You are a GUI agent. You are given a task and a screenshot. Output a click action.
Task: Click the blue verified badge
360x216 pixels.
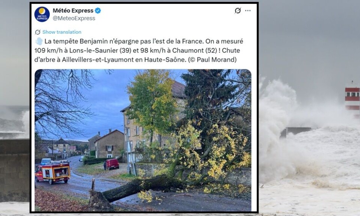(98, 10)
